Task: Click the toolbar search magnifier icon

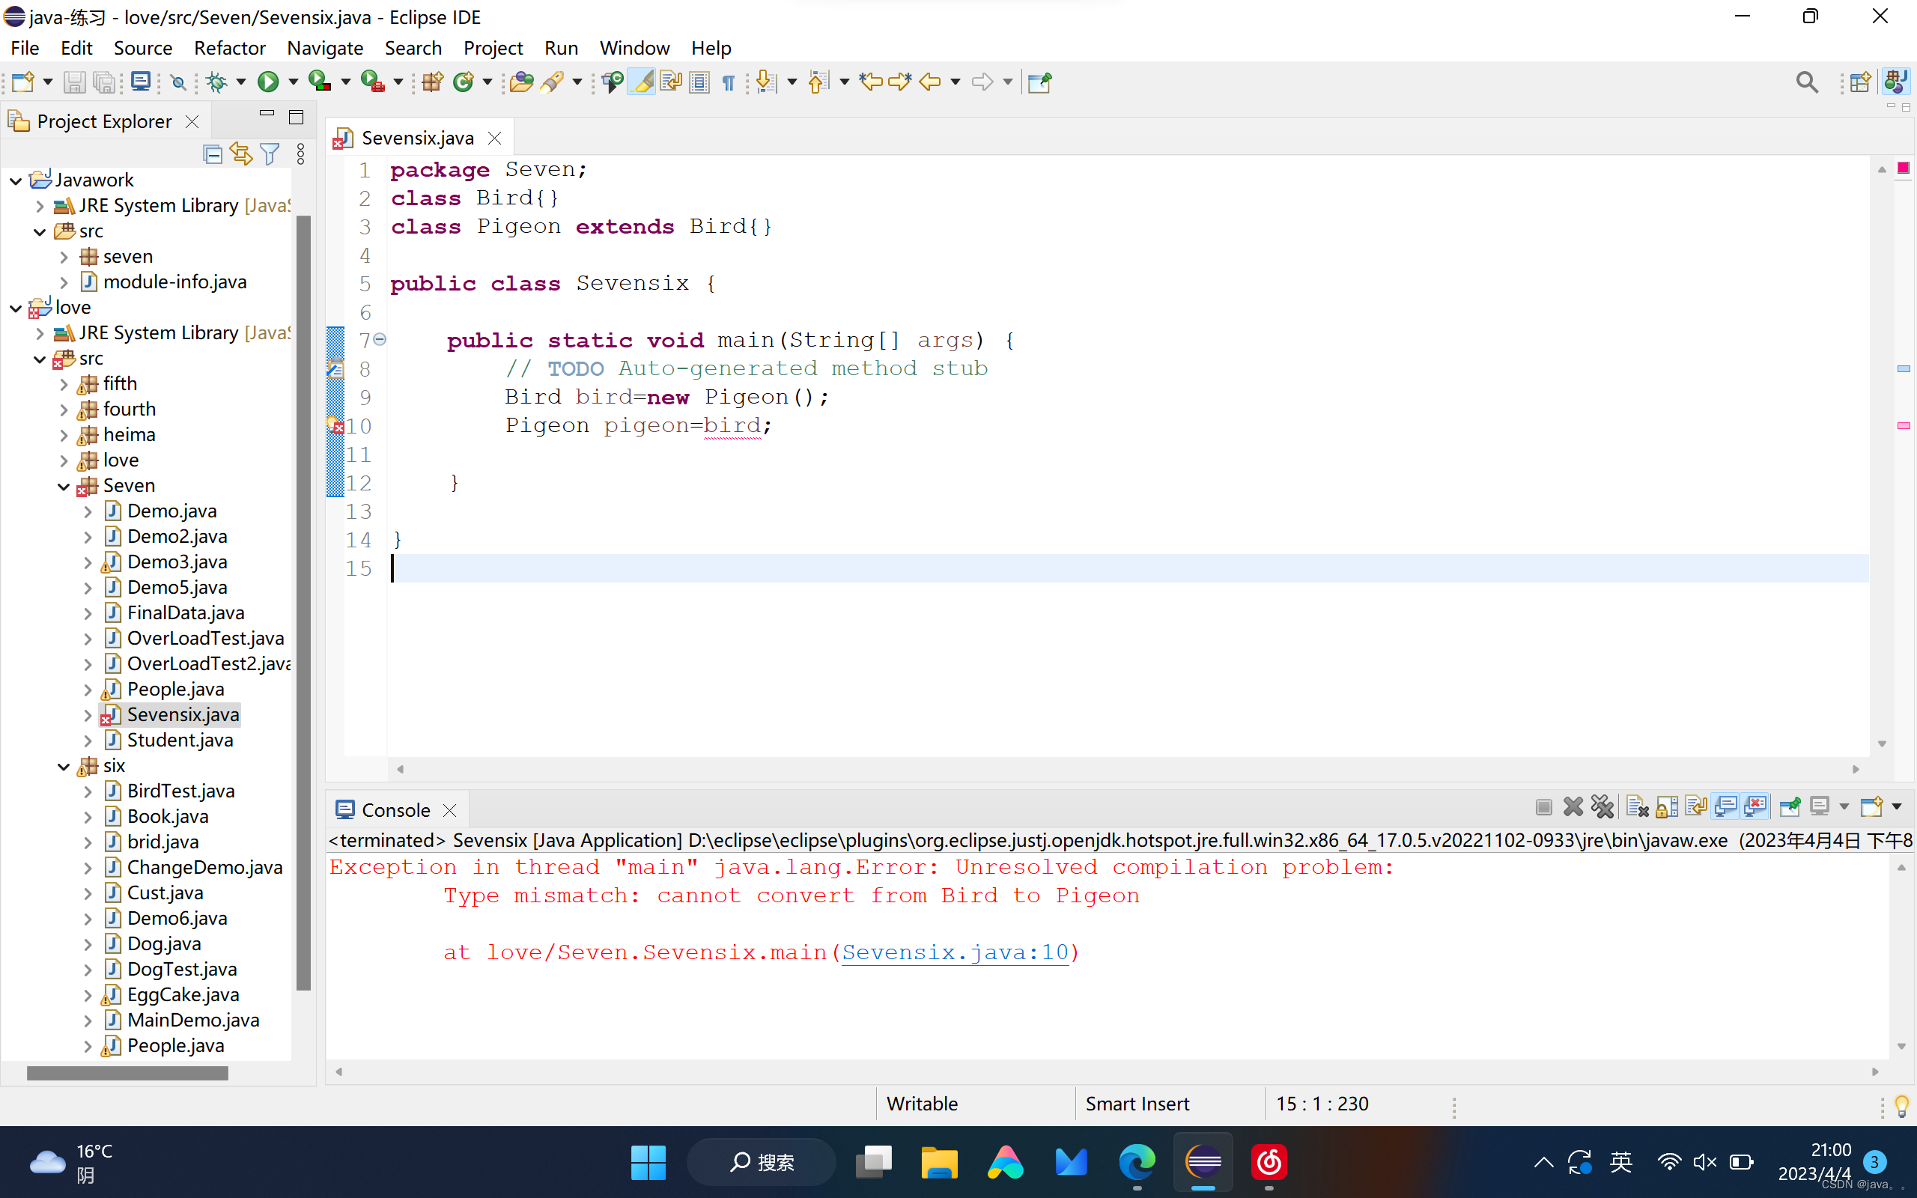Action: (x=1806, y=82)
